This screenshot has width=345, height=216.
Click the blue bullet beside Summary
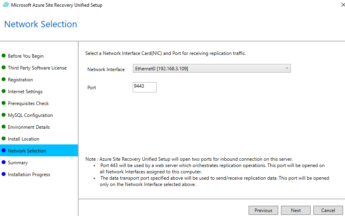4,162
